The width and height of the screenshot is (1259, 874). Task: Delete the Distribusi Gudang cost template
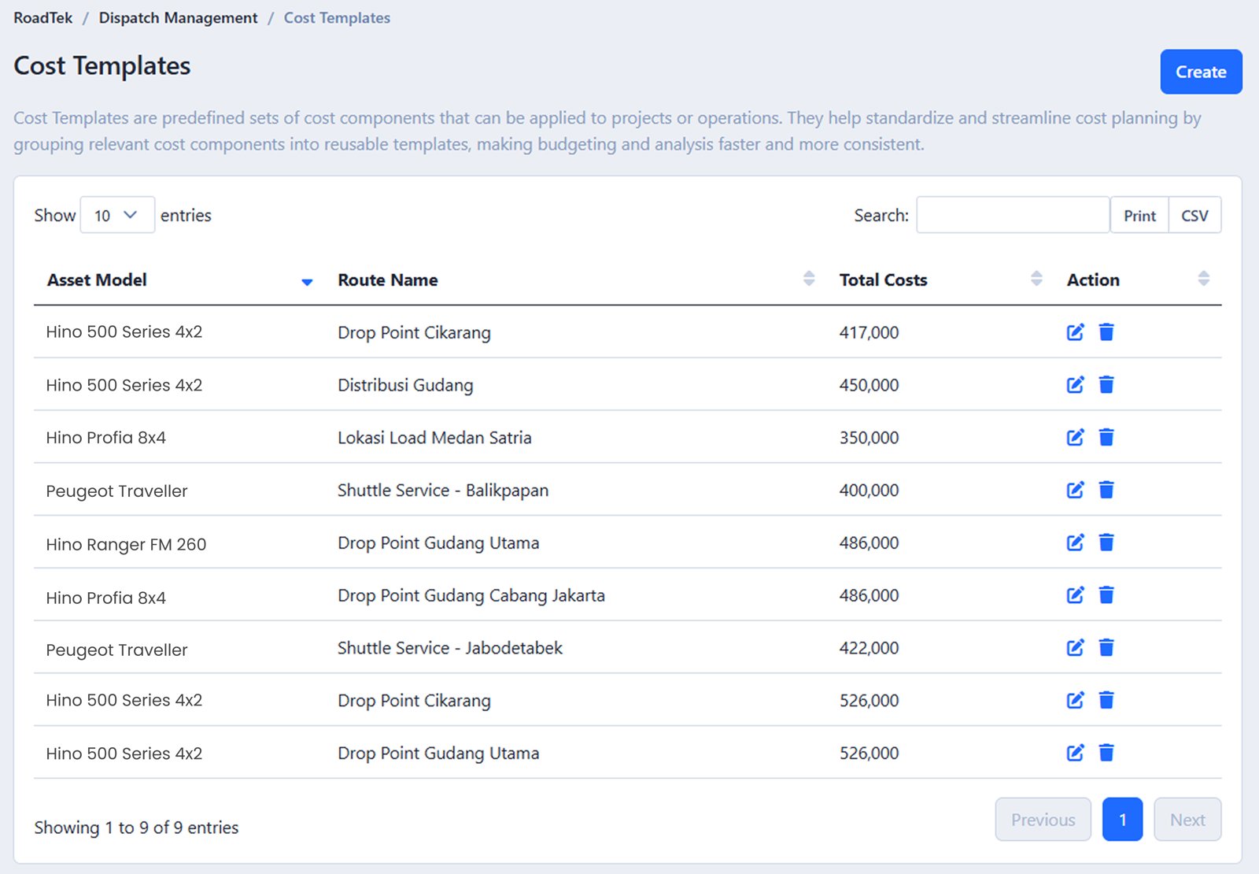1106,385
